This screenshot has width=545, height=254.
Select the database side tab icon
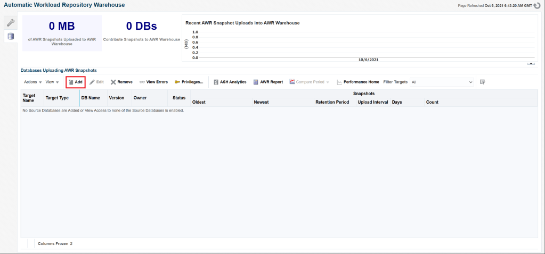click(x=11, y=36)
